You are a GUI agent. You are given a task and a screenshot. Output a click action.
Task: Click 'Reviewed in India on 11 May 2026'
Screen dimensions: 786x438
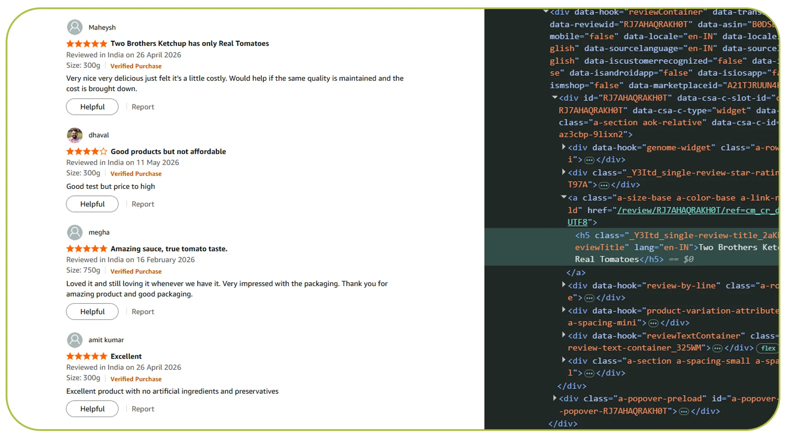[x=123, y=162]
